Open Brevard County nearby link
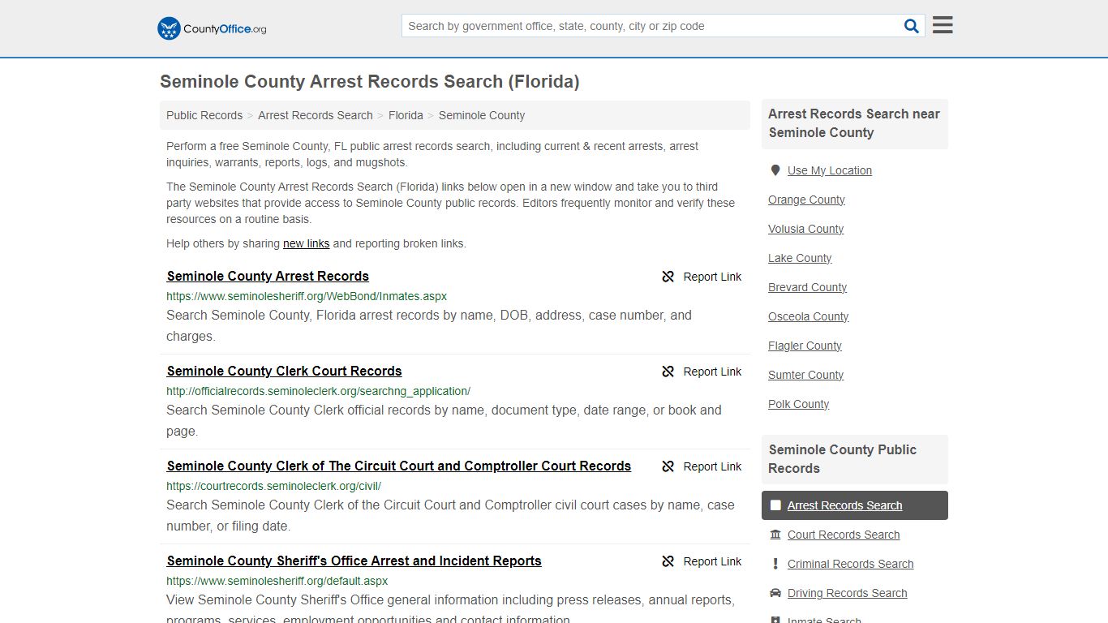This screenshot has width=1108, height=623. click(x=807, y=287)
